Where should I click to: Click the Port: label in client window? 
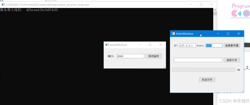pyautogui.click(x=201, y=46)
